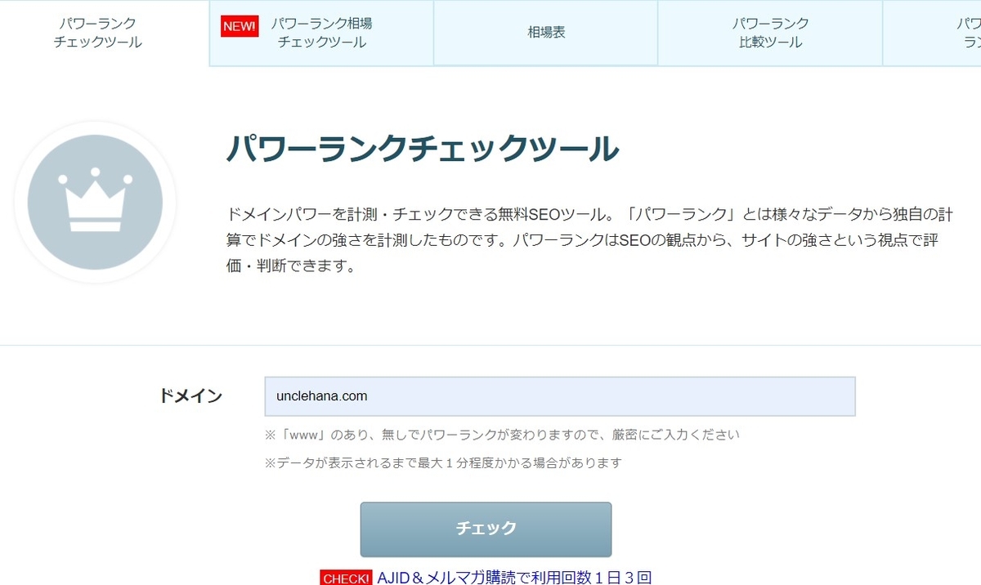Open the partially visible rightmost パワーランク tab
This screenshot has height=585, width=981.
point(932,33)
